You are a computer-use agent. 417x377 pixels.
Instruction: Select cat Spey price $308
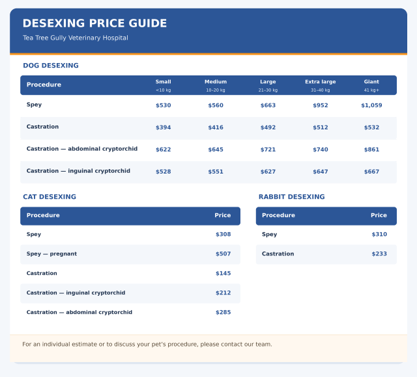[223, 234]
